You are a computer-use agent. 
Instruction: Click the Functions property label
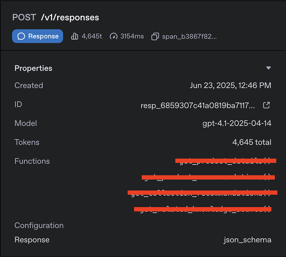coord(32,161)
